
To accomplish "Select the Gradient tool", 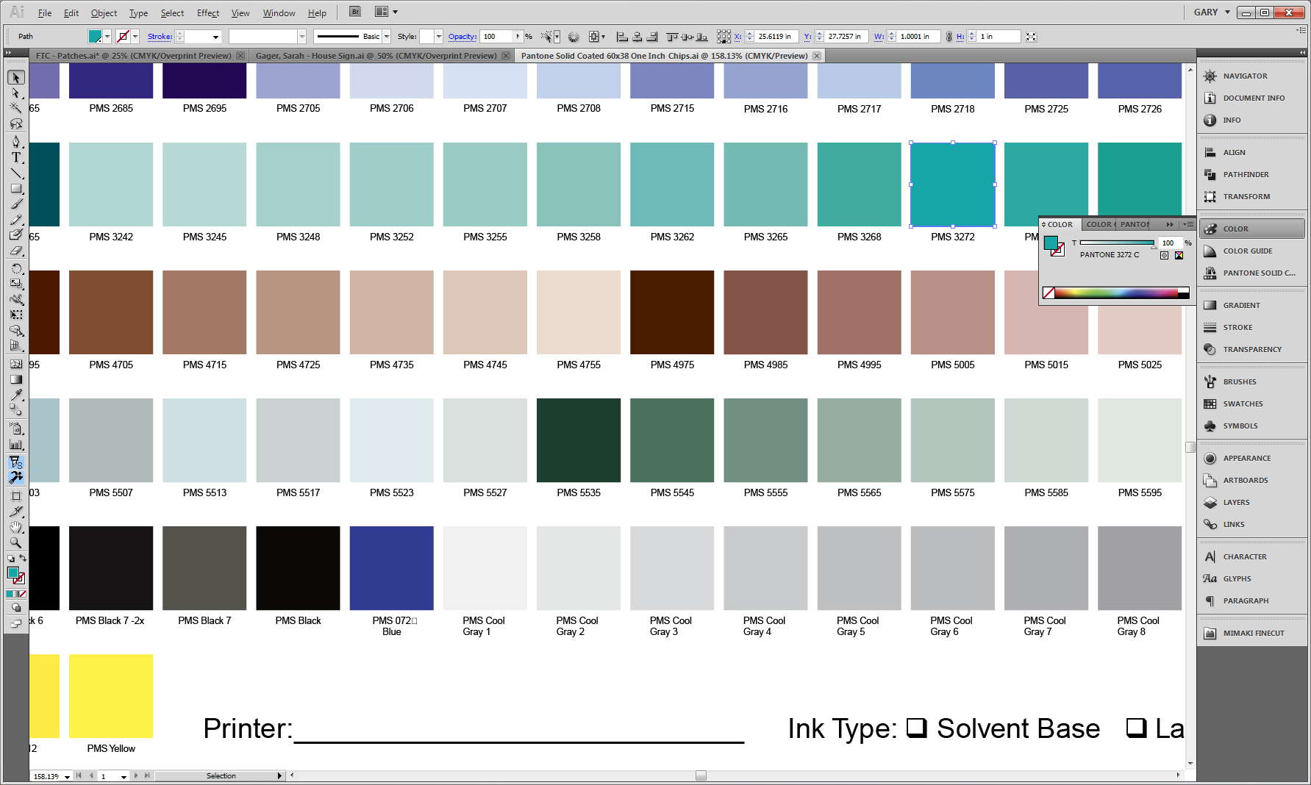I will [16, 379].
